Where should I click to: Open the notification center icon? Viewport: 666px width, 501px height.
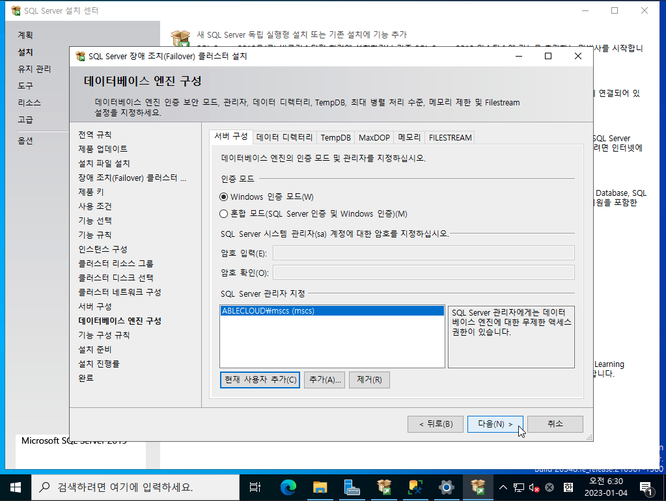point(646,488)
